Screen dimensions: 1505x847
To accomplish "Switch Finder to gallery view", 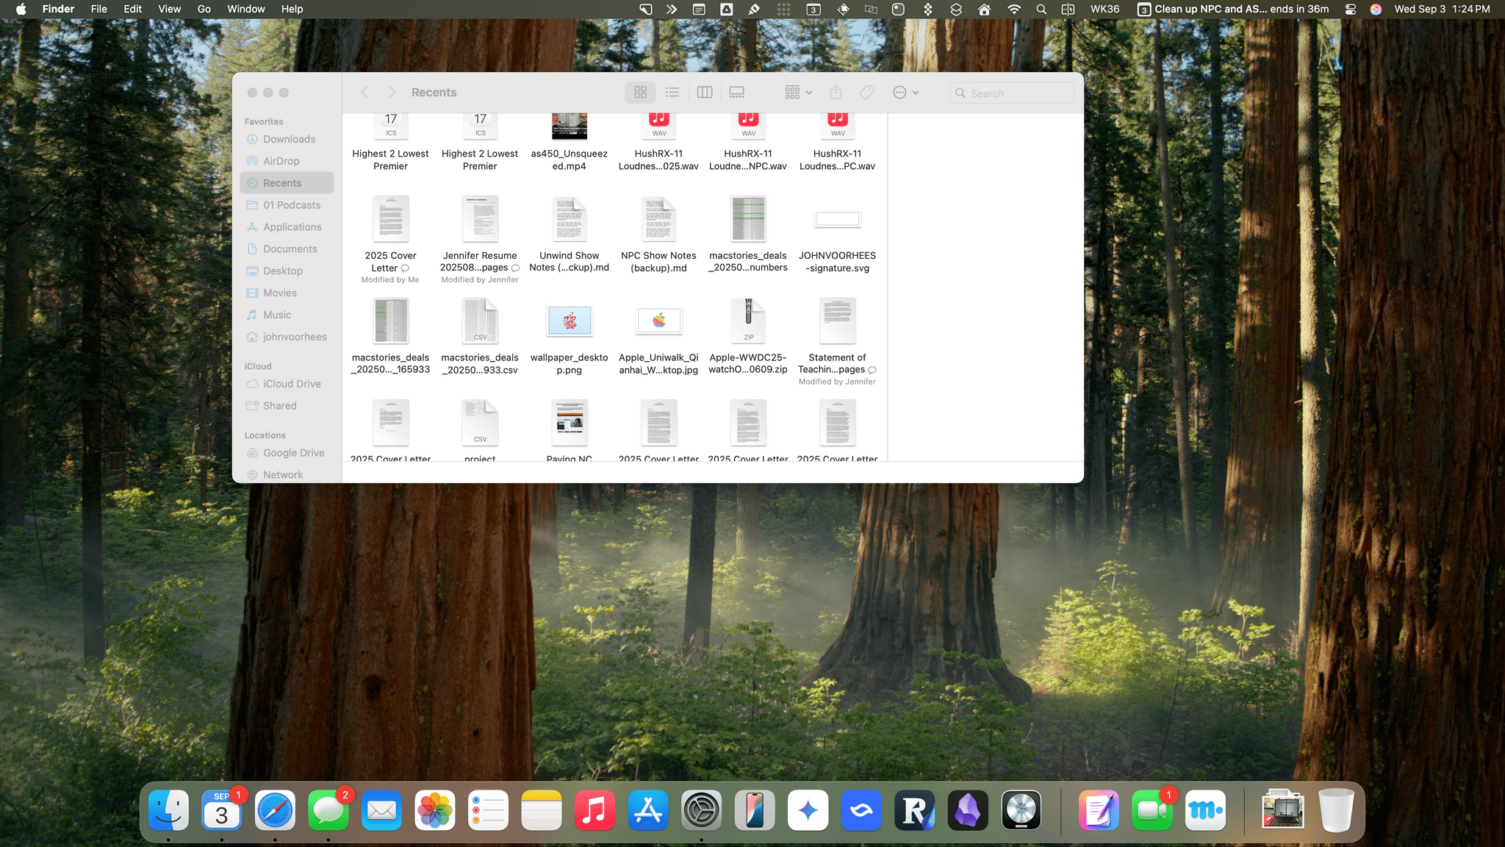I will [x=736, y=93].
